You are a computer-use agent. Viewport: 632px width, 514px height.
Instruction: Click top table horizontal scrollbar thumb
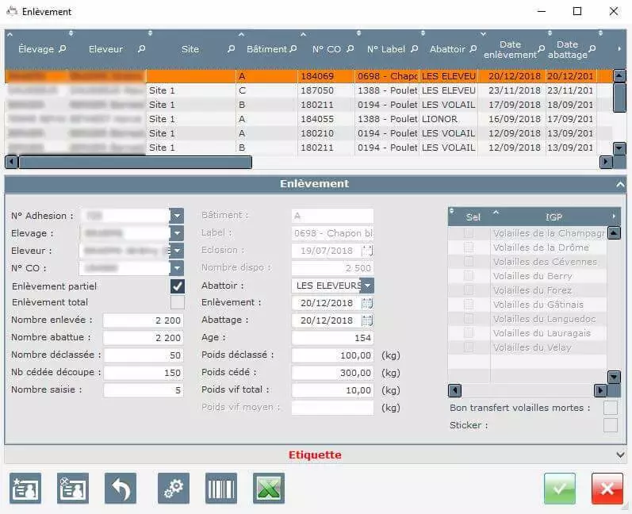click(x=135, y=163)
